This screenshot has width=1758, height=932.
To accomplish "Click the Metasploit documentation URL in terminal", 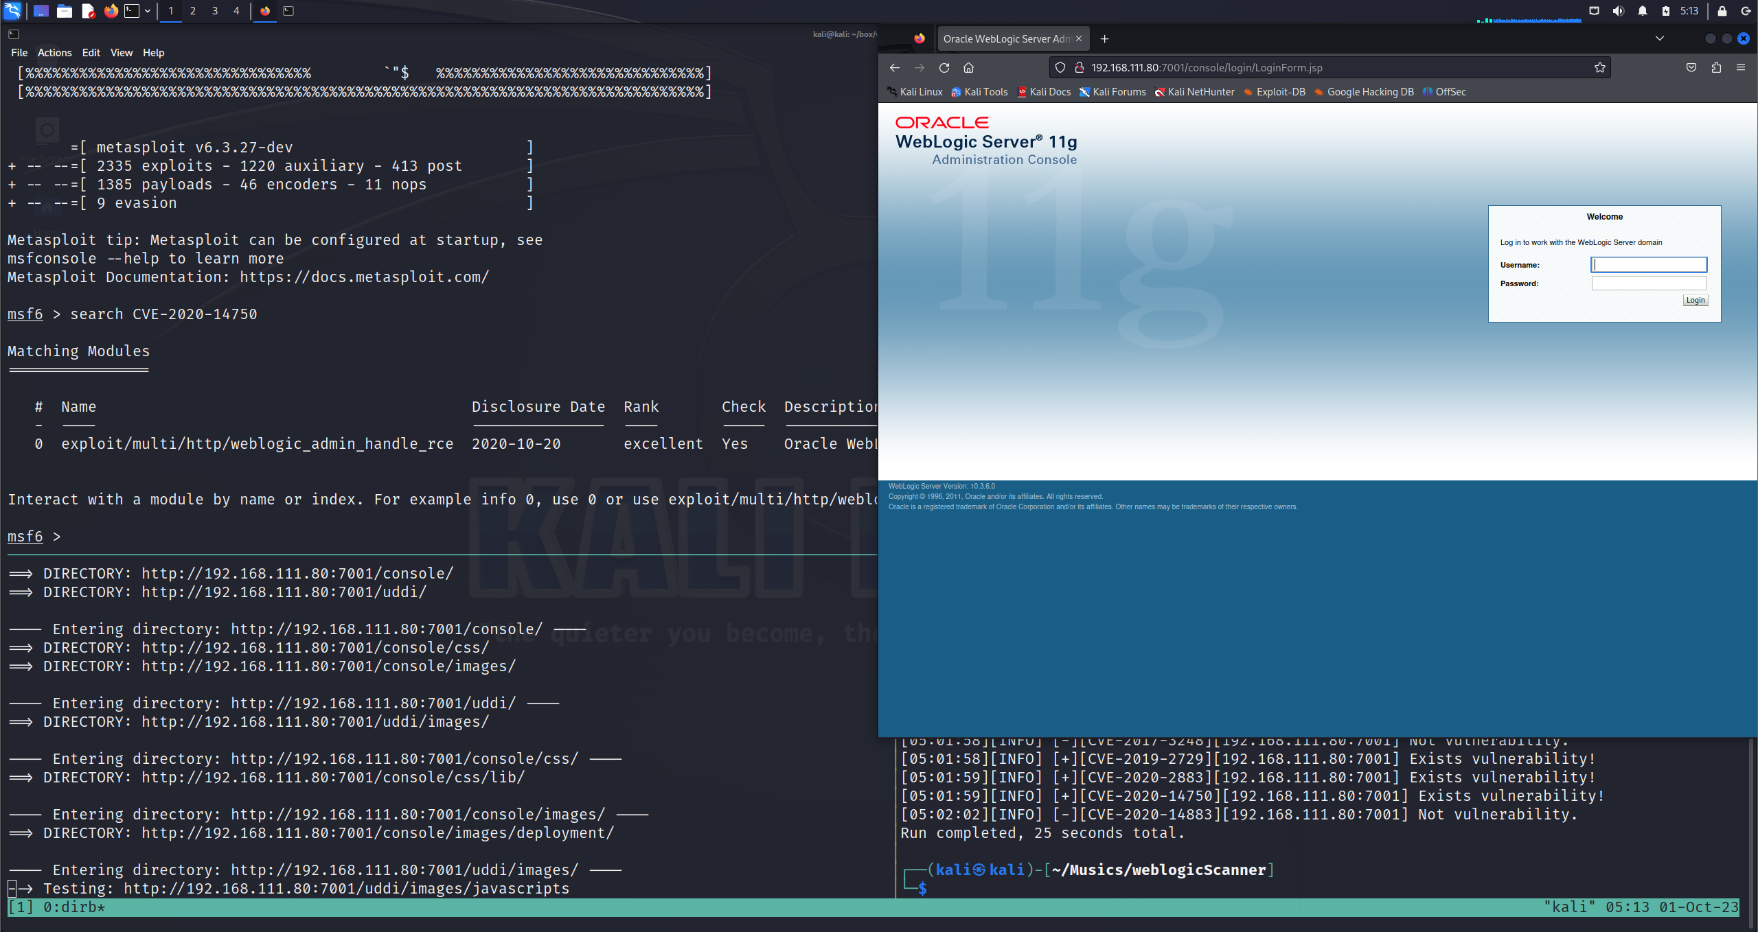I will (x=365, y=277).
